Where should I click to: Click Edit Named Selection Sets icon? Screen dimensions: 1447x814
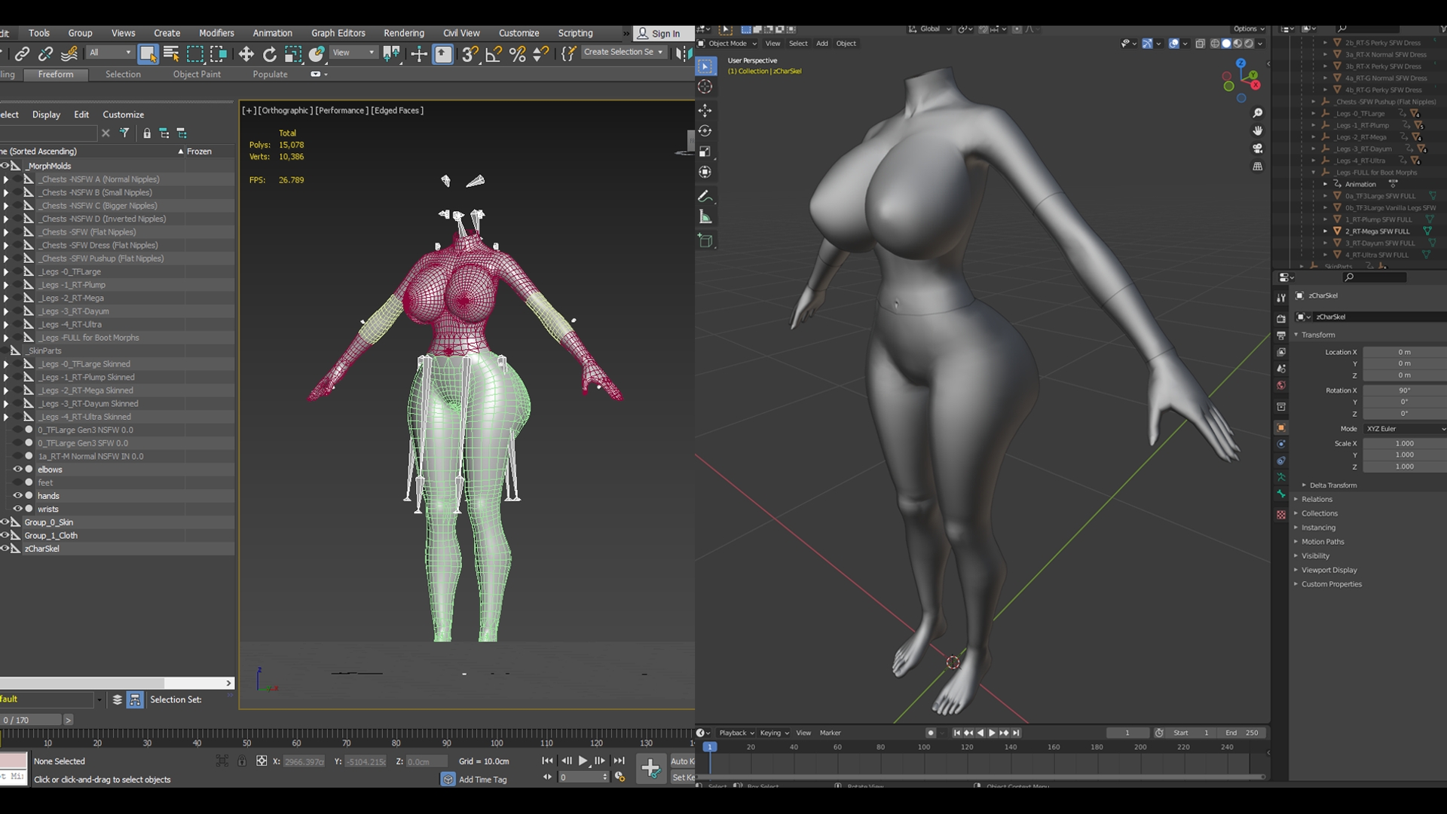click(x=568, y=54)
